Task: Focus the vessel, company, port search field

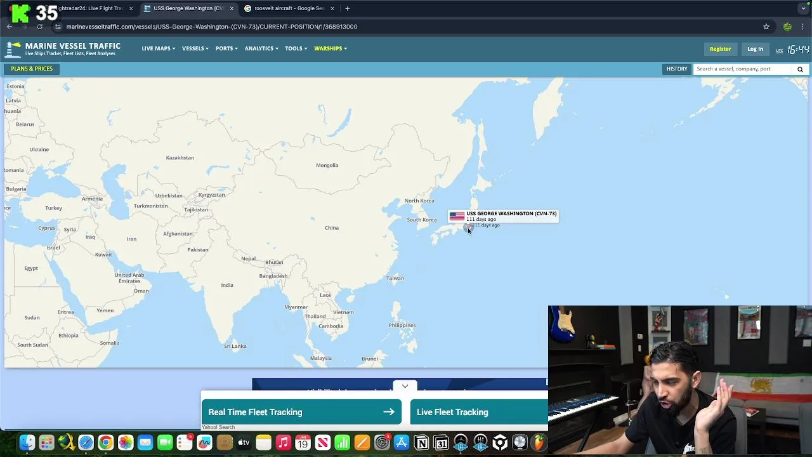Action: coord(743,69)
